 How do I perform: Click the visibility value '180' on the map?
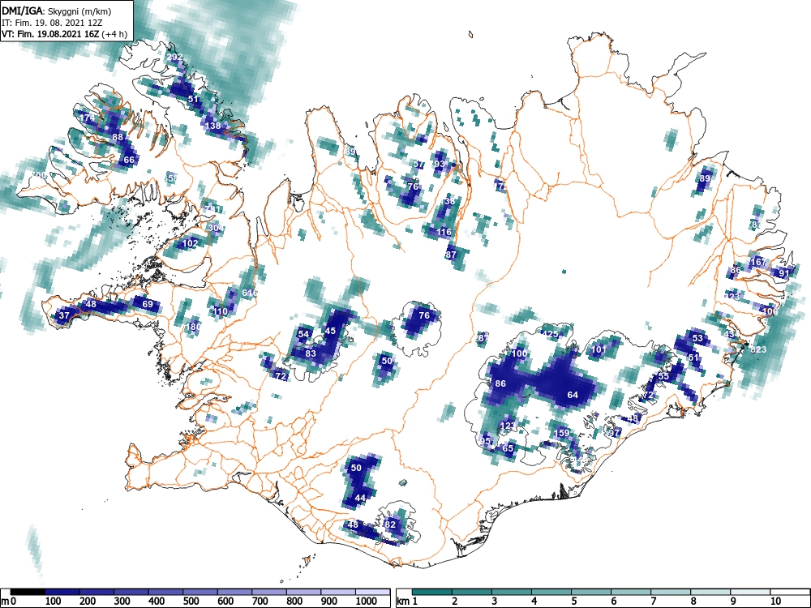[x=193, y=327]
